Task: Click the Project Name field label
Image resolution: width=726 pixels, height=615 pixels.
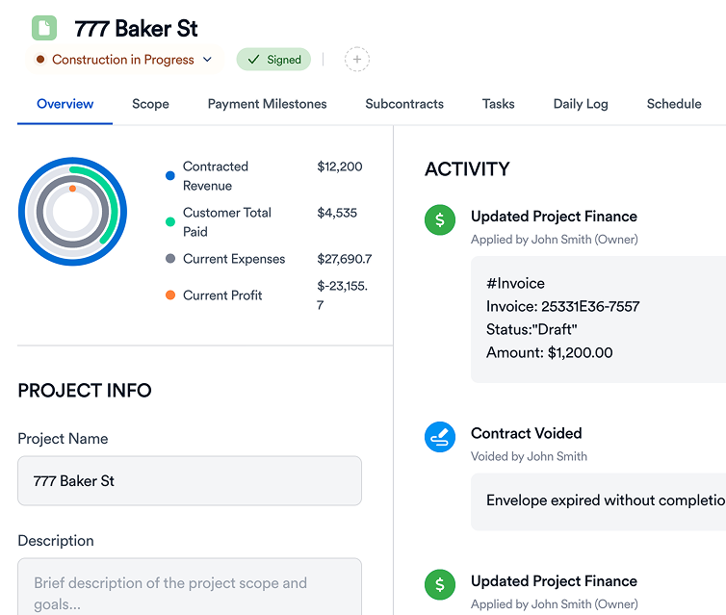Action: (x=63, y=439)
